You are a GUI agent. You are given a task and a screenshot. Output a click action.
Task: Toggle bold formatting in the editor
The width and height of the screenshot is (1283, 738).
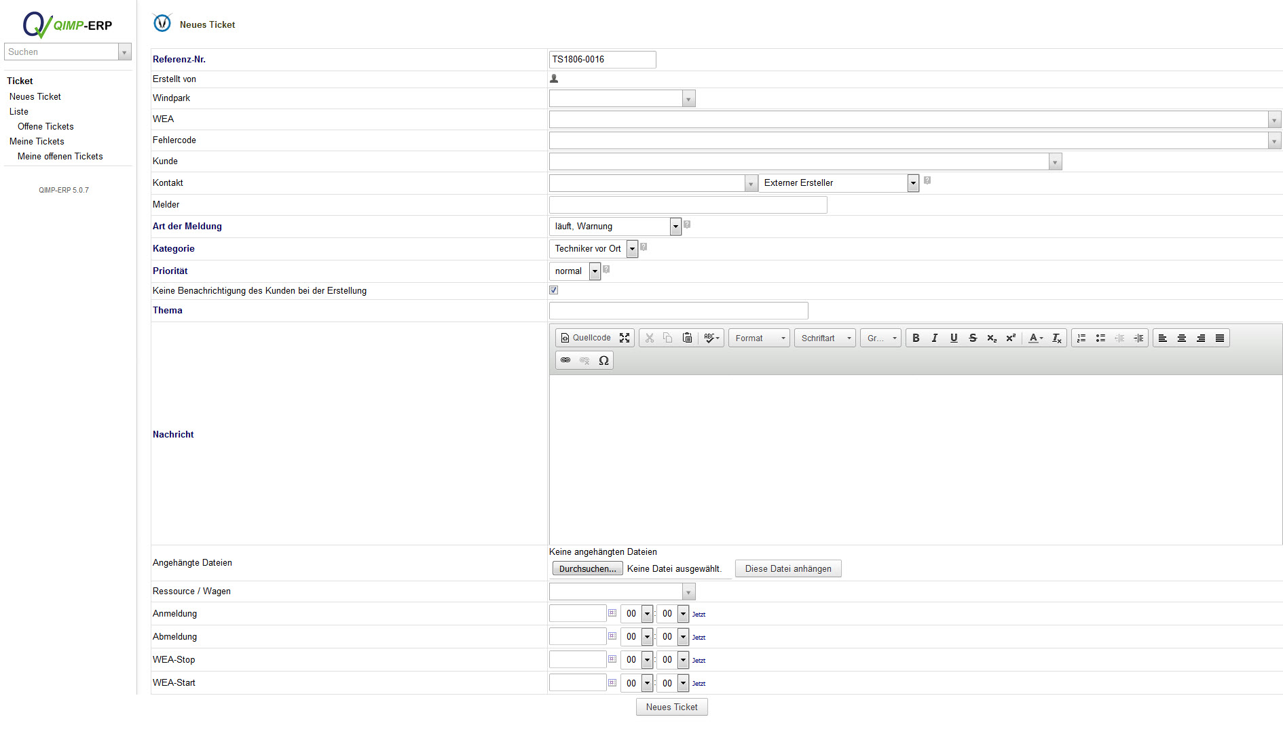(916, 338)
